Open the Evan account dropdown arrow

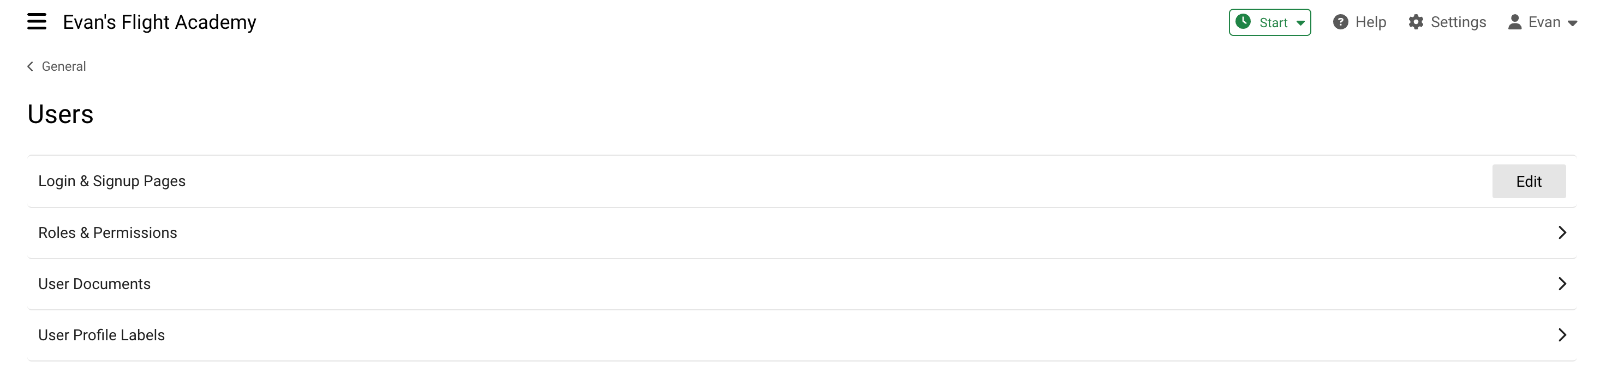point(1572,23)
